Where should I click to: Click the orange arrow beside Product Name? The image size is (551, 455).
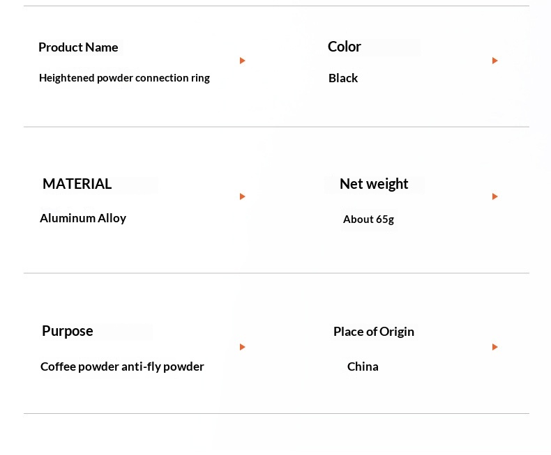point(243,61)
